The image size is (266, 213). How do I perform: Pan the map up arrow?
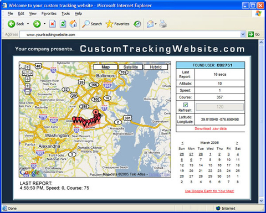[28, 67]
